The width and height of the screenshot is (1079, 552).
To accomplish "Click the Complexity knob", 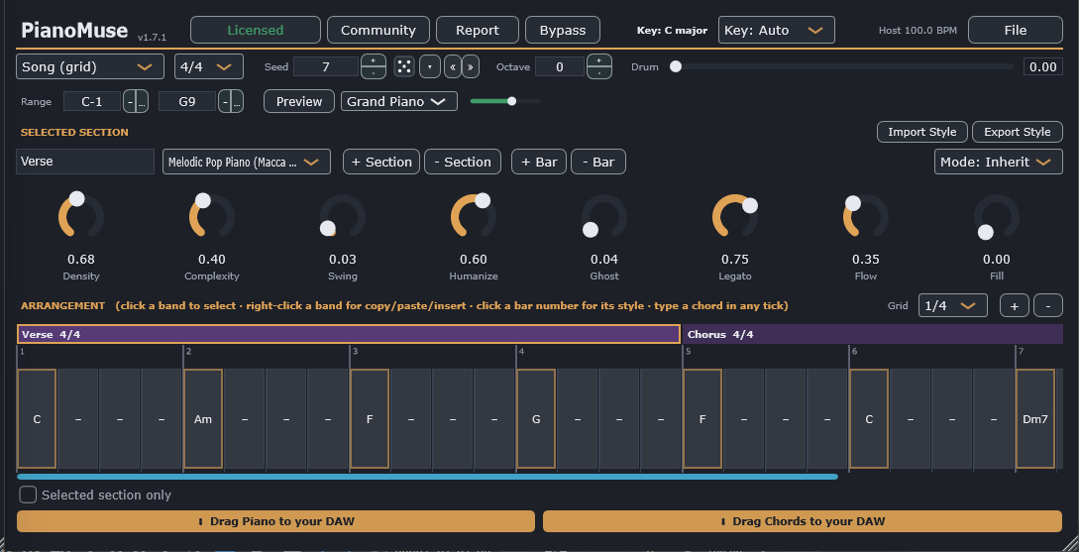I will click(212, 217).
